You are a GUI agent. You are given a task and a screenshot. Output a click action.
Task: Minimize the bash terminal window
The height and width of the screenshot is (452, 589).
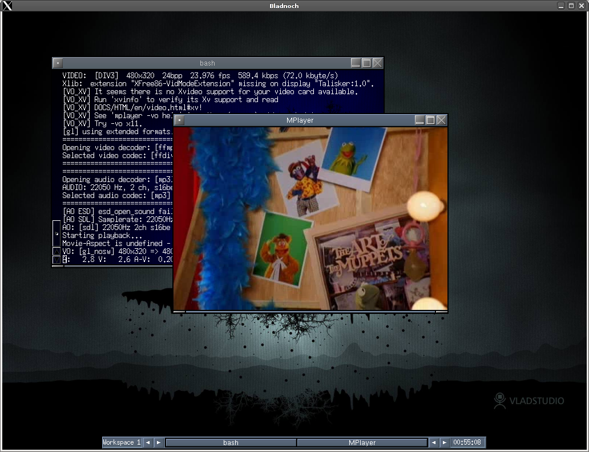pyautogui.click(x=356, y=63)
